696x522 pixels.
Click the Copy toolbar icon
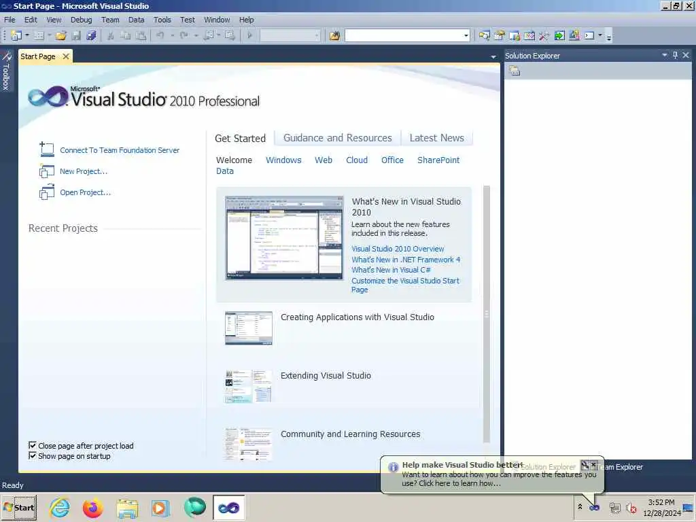(126, 35)
